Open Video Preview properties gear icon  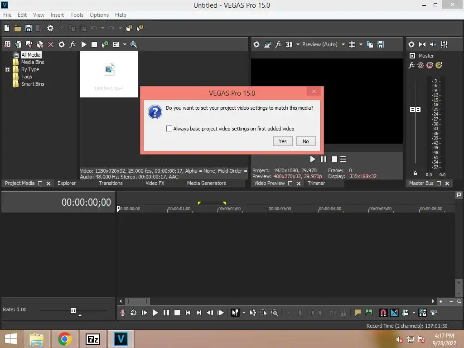coord(256,44)
